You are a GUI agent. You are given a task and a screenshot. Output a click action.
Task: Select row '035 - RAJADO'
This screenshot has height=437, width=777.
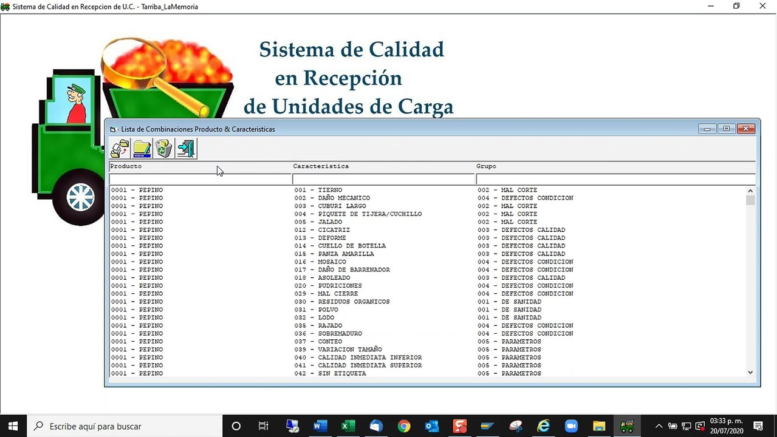pos(427,325)
